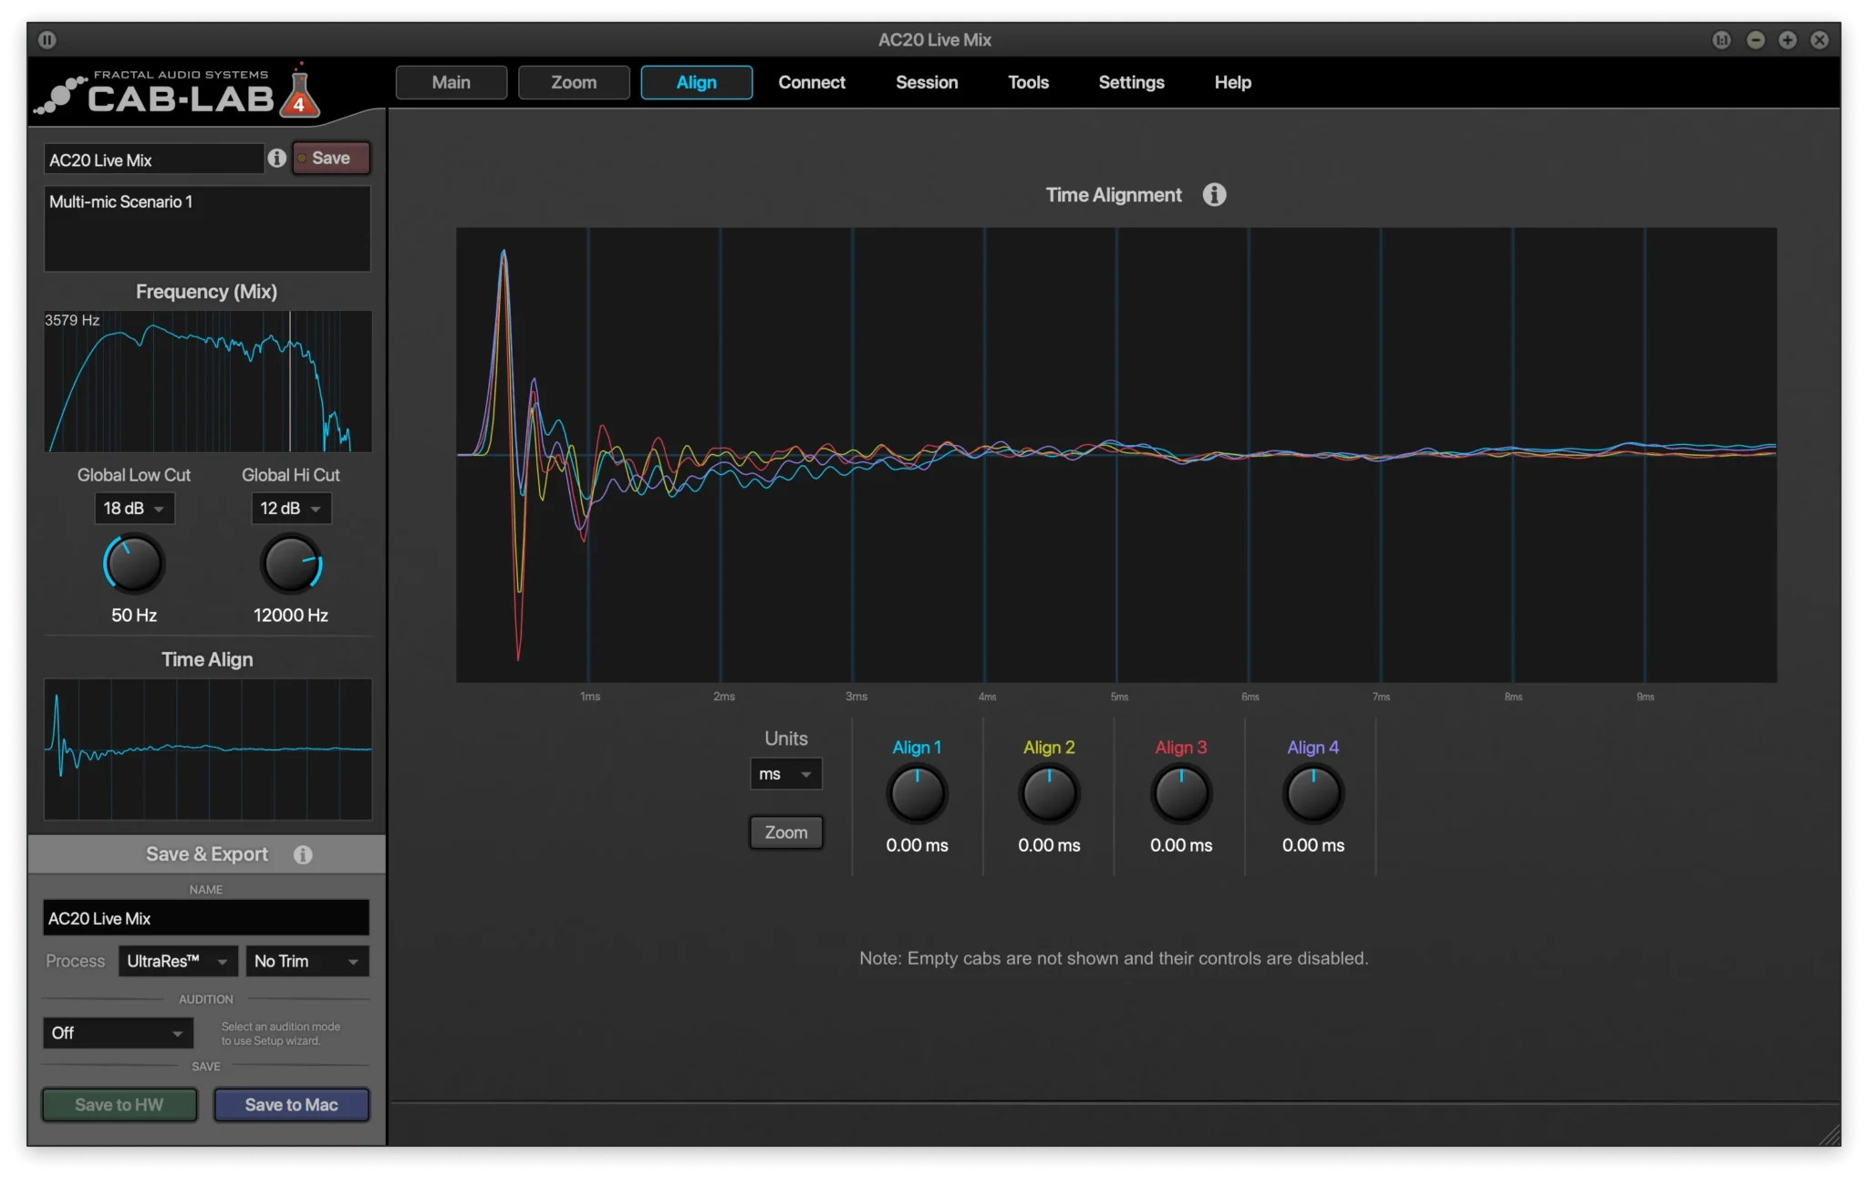Open the Global Hi Cut 12 dB dropdown

coord(291,508)
